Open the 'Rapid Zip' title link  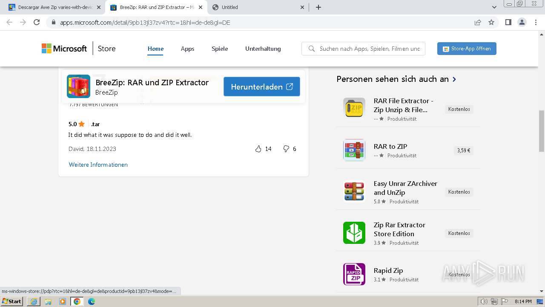point(388,270)
